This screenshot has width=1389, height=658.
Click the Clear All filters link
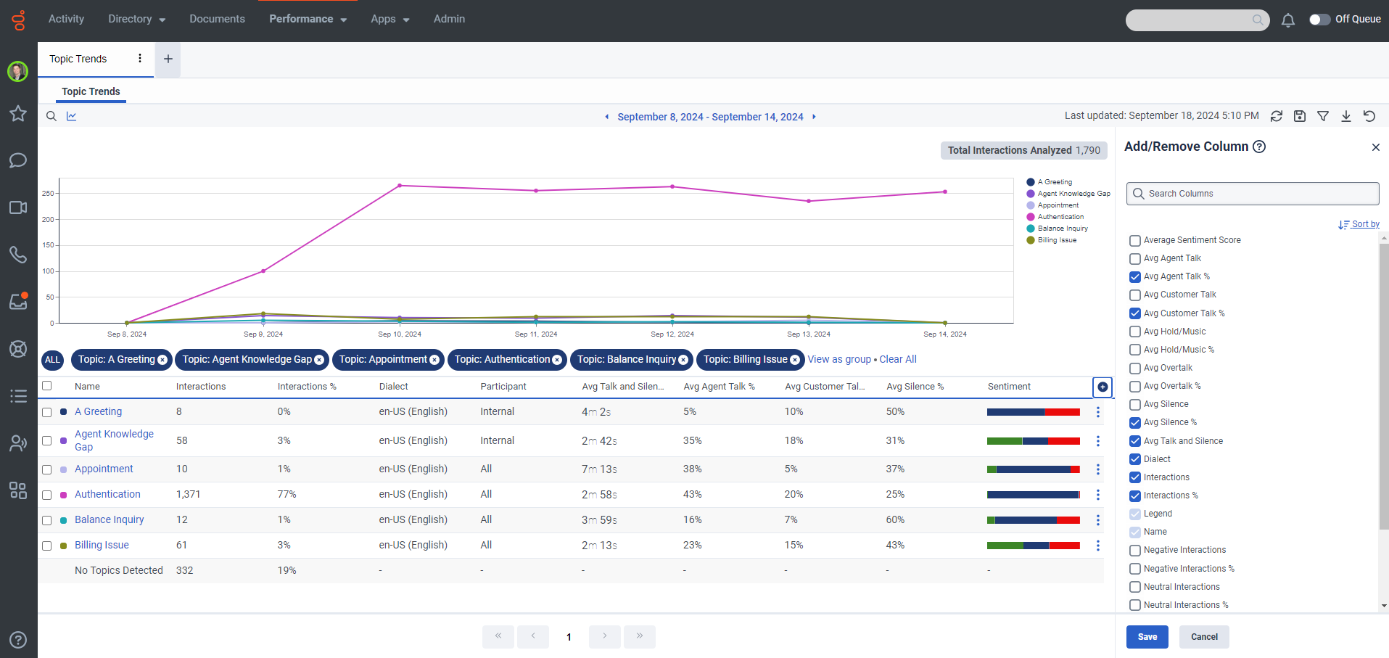(897, 359)
